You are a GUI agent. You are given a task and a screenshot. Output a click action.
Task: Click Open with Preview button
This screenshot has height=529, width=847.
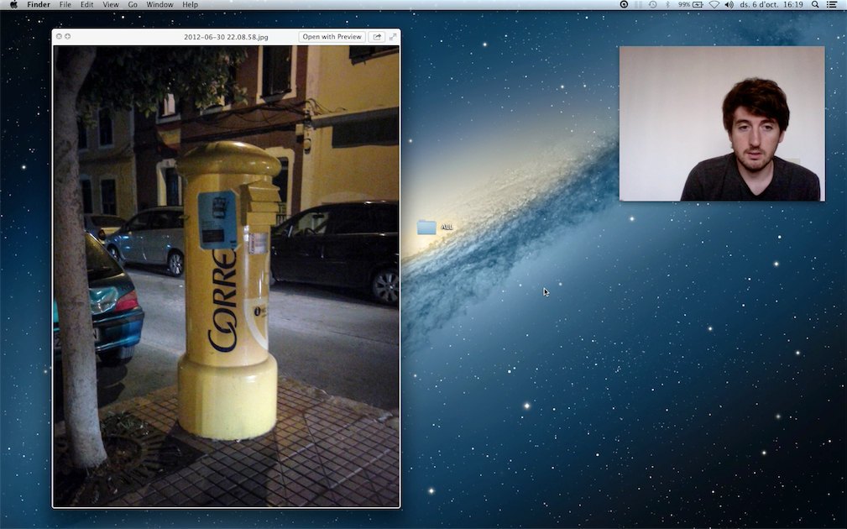pos(332,37)
